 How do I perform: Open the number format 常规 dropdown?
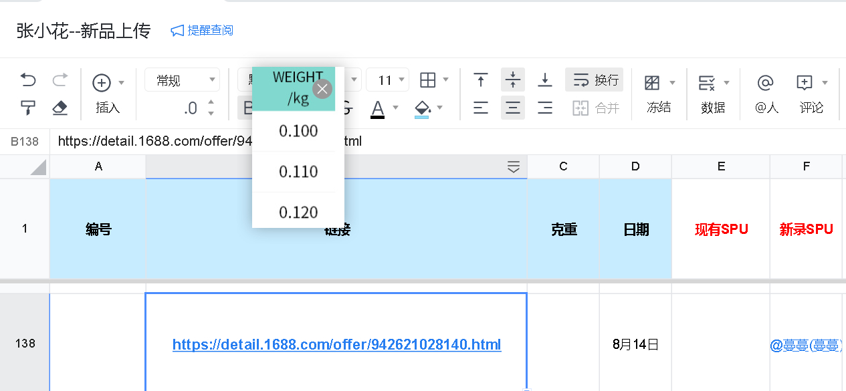click(182, 81)
